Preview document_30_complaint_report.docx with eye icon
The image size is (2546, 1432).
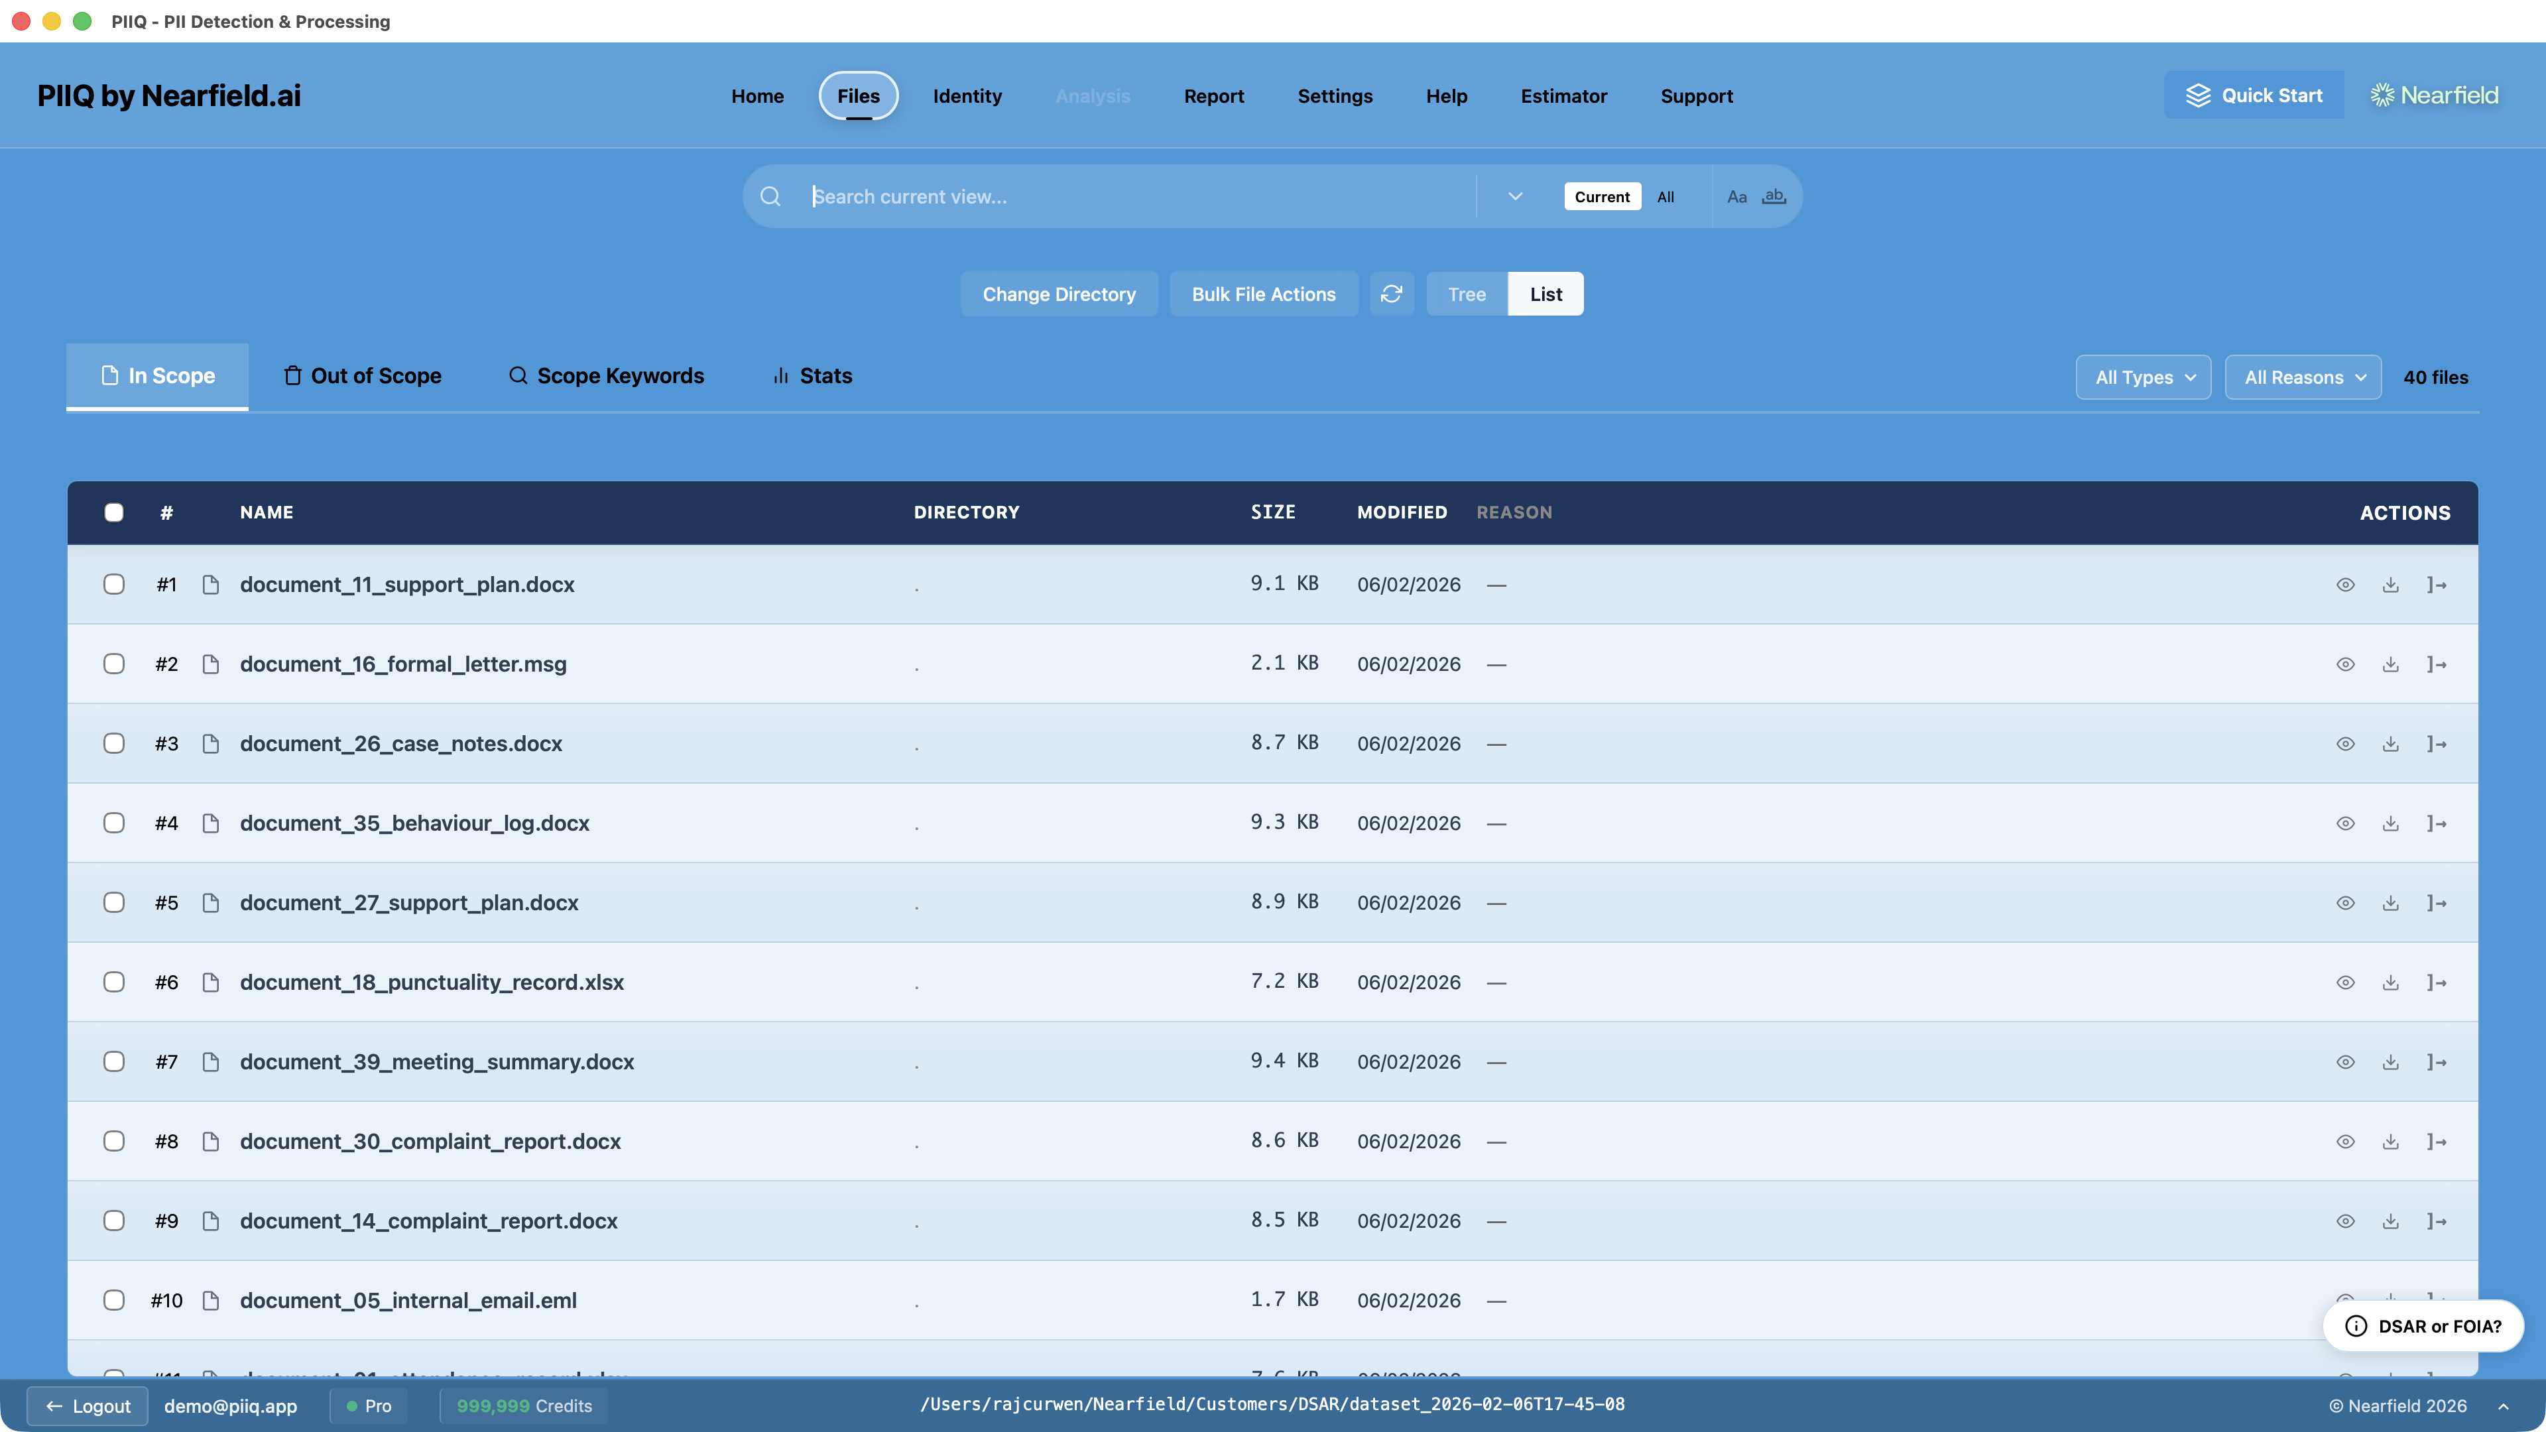click(x=2344, y=1142)
